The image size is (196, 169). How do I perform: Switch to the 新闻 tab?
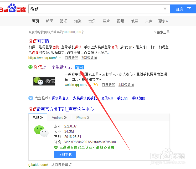[49, 21]
